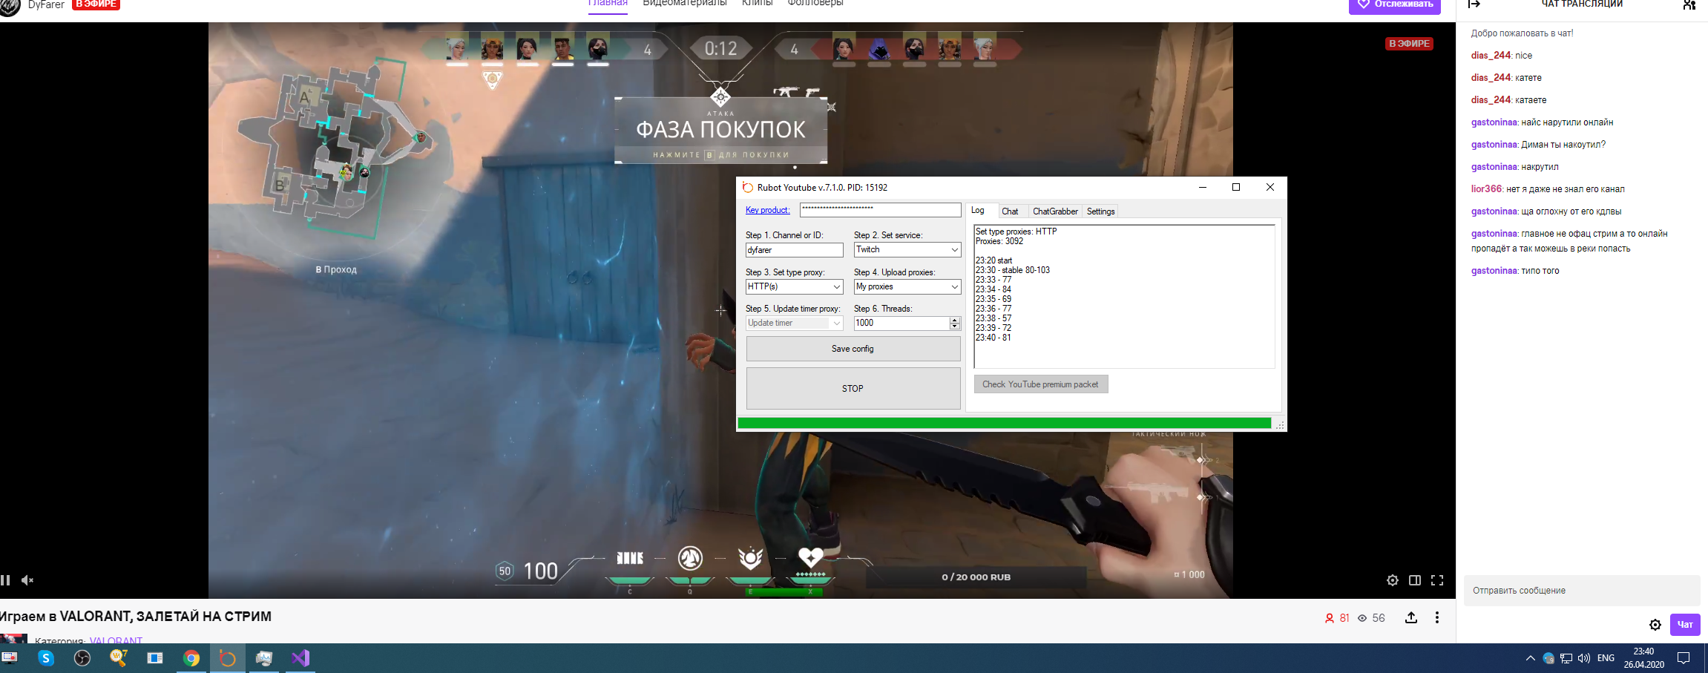Image resolution: width=1708 pixels, height=673 pixels.
Task: Switch to the ChatGrabber tab
Action: point(1054,211)
